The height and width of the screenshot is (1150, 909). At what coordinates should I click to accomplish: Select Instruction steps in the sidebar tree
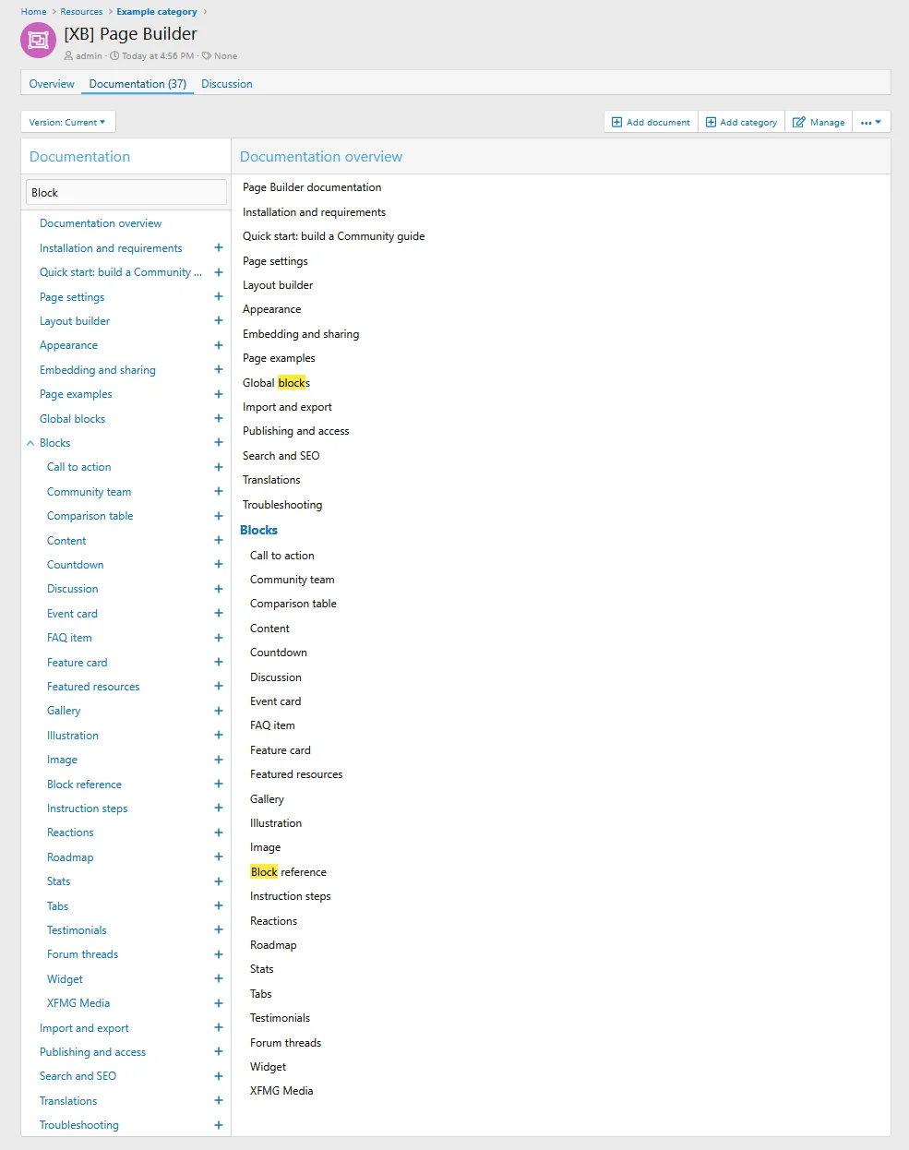coord(88,809)
